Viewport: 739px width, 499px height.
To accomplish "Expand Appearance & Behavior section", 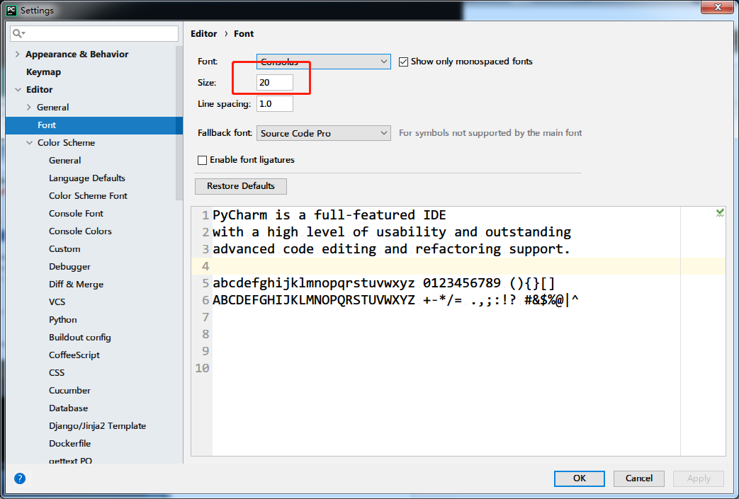I will (18, 54).
